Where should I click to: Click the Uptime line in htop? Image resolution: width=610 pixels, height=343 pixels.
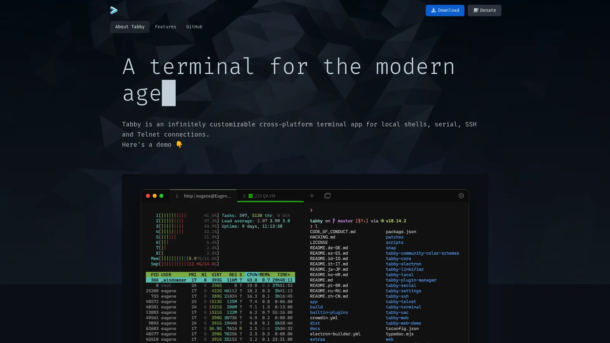(x=252, y=226)
